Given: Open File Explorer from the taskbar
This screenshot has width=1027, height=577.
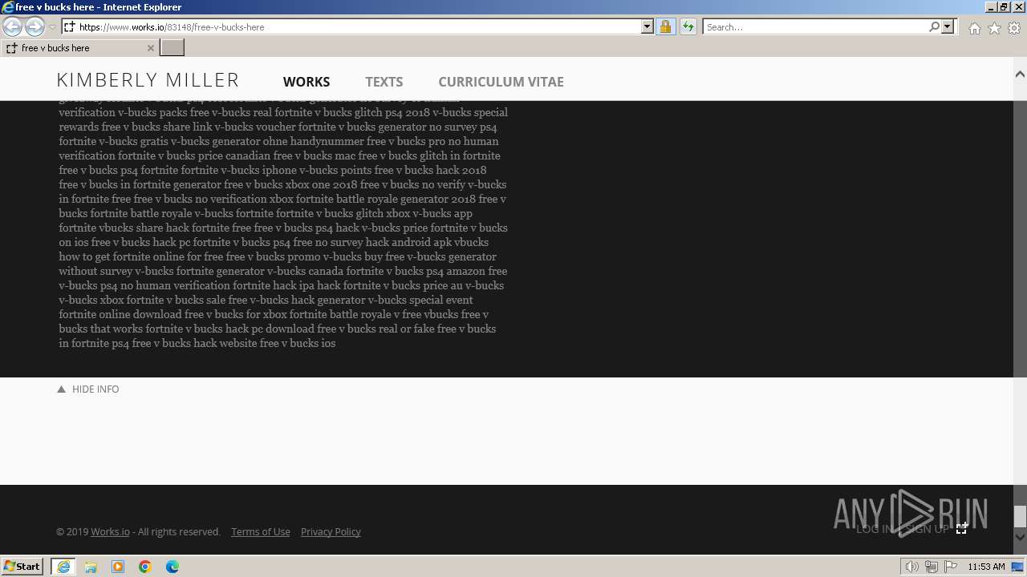Looking at the screenshot, I should point(91,567).
